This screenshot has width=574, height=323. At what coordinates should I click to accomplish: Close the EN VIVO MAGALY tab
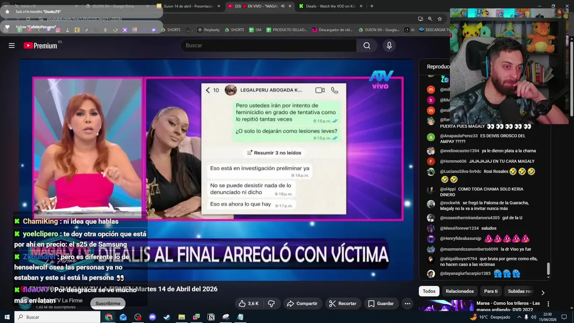[x=290, y=6]
